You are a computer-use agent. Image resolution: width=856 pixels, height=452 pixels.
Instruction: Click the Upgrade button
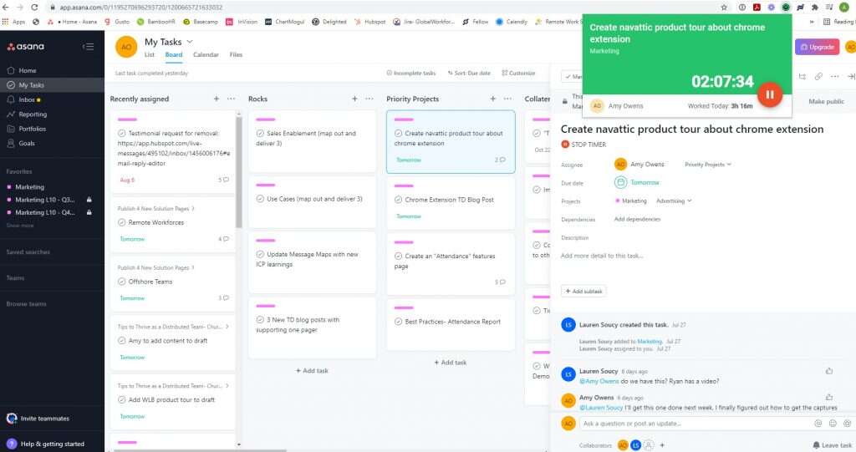coord(818,47)
